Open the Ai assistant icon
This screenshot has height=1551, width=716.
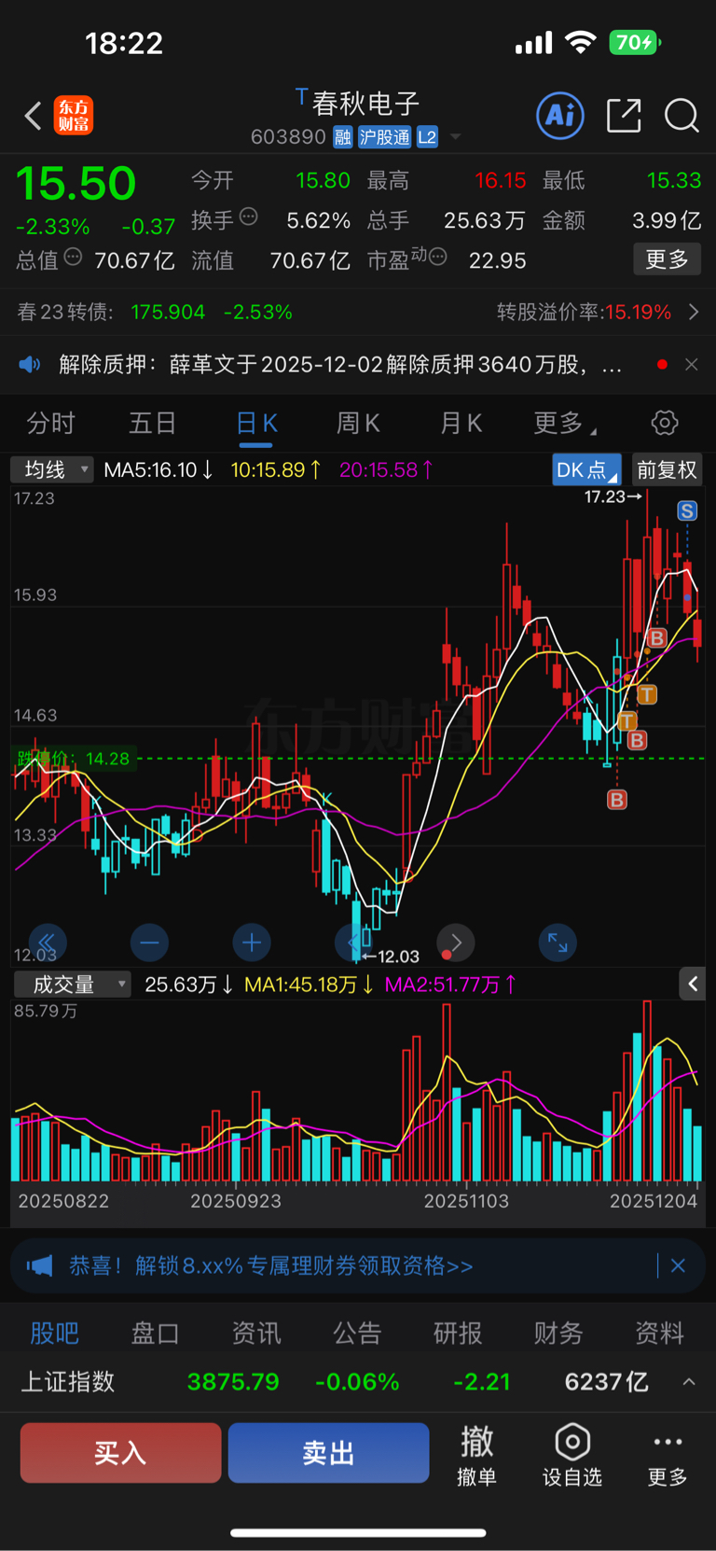(x=560, y=116)
